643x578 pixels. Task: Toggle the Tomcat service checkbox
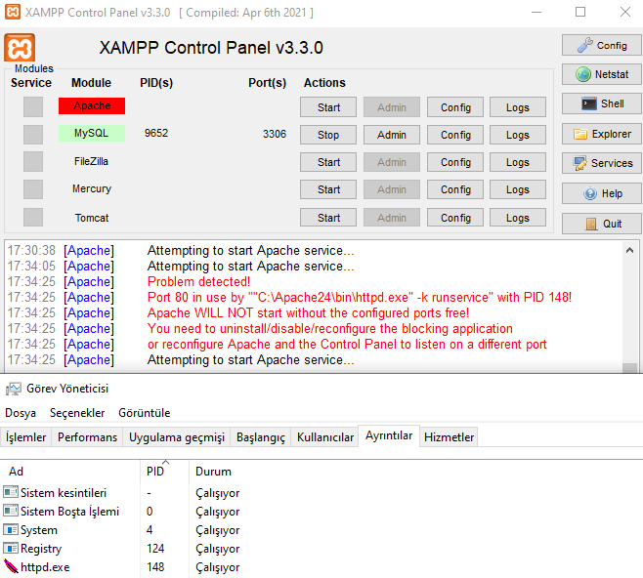click(x=33, y=217)
